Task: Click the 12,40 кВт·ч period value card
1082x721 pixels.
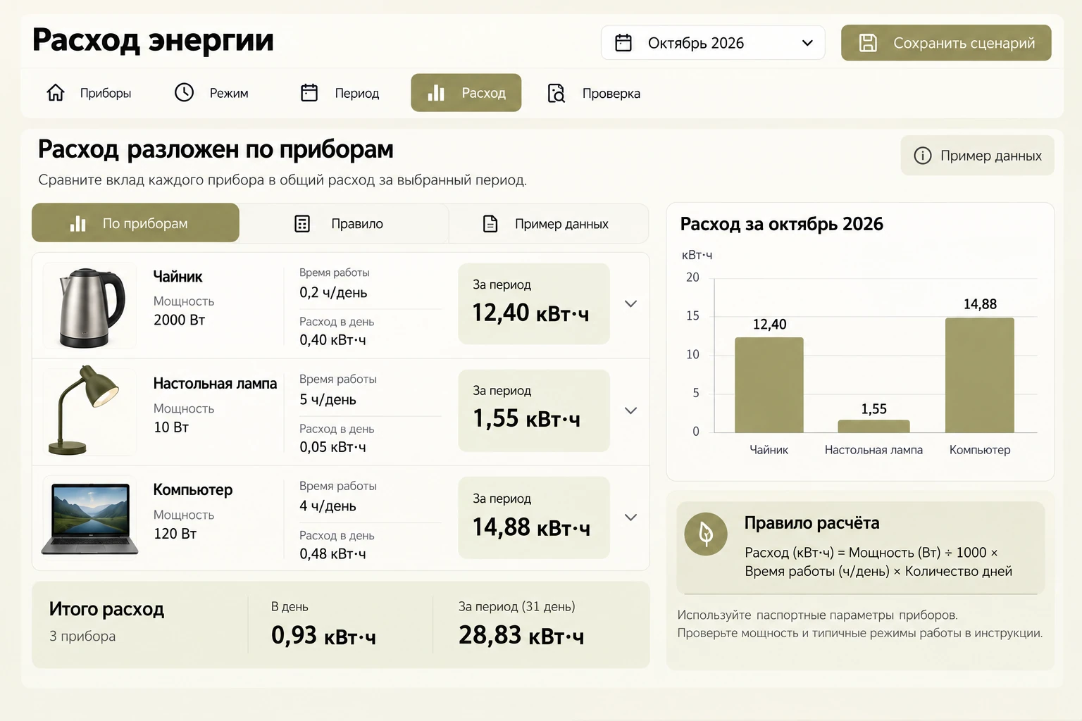Action: click(x=534, y=304)
